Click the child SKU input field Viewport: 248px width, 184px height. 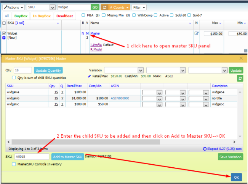pos(32,157)
